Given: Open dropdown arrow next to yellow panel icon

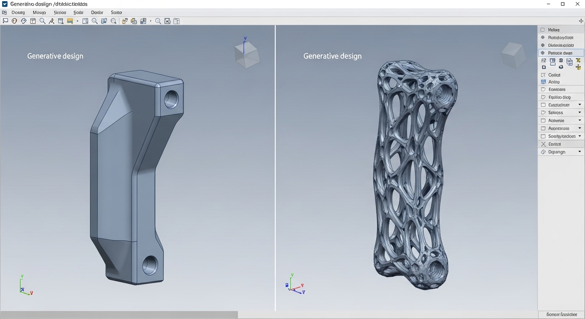Looking at the screenshot, I should (x=77, y=21).
